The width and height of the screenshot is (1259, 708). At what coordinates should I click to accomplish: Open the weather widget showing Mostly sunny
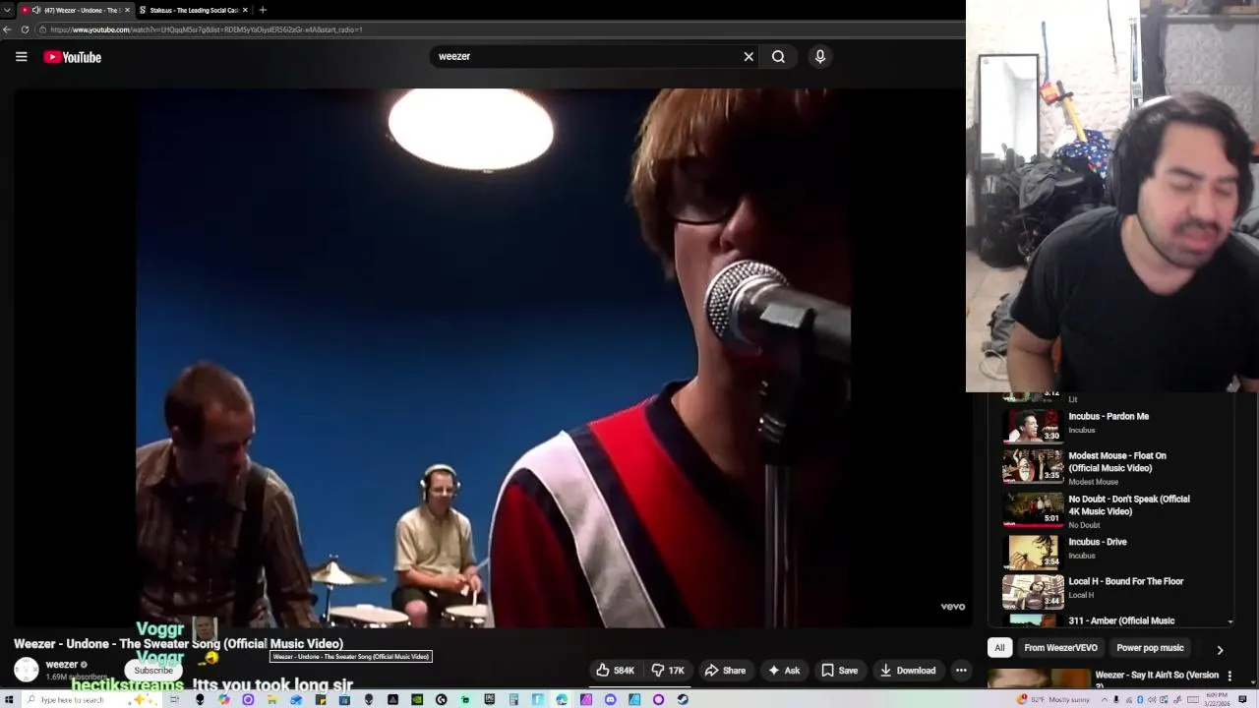pyautogui.click(x=1054, y=699)
